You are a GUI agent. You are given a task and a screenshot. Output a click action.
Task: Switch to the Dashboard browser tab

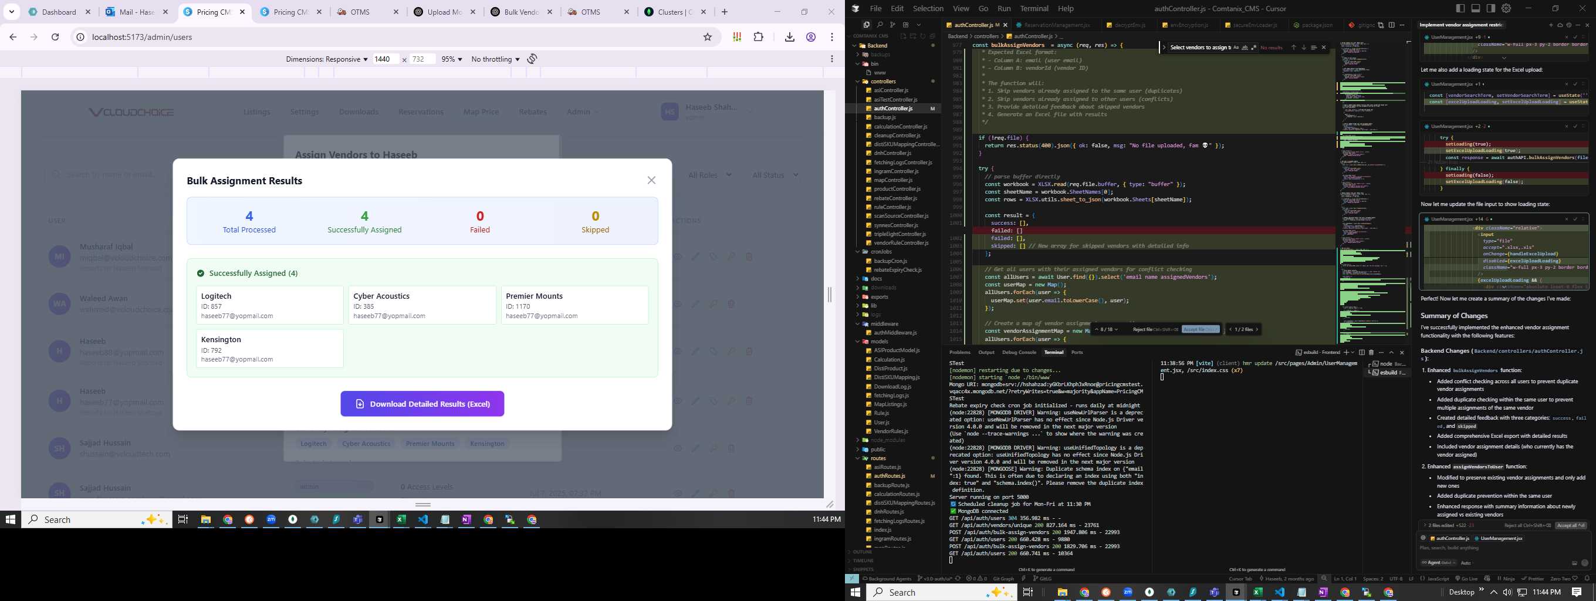tap(60, 12)
